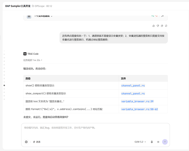Click the +2 -2 diff count
Viewport: 189px width, 151px height.
click(x=154, y=16)
